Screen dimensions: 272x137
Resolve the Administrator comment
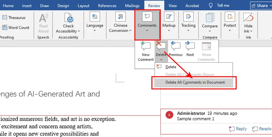[x=262, y=129]
